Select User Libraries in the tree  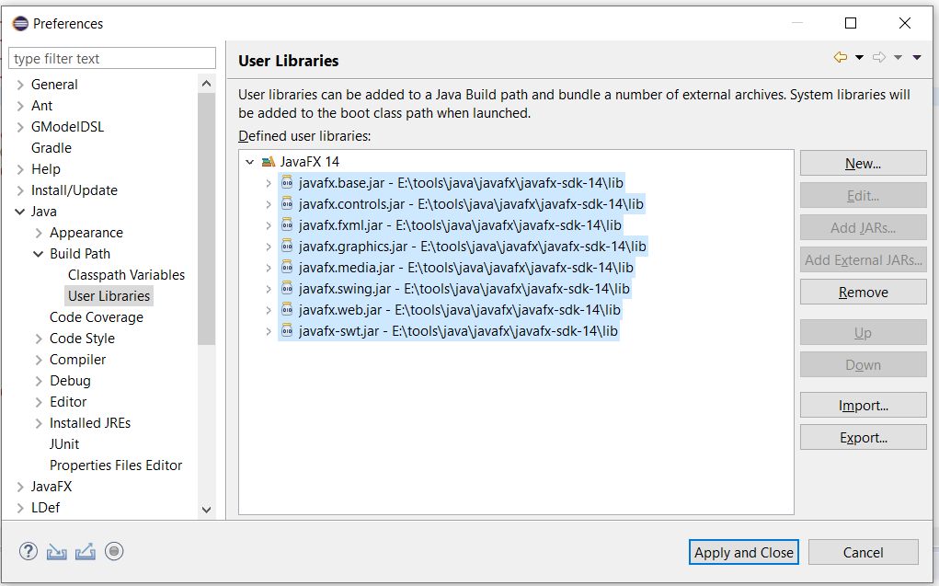pos(109,296)
